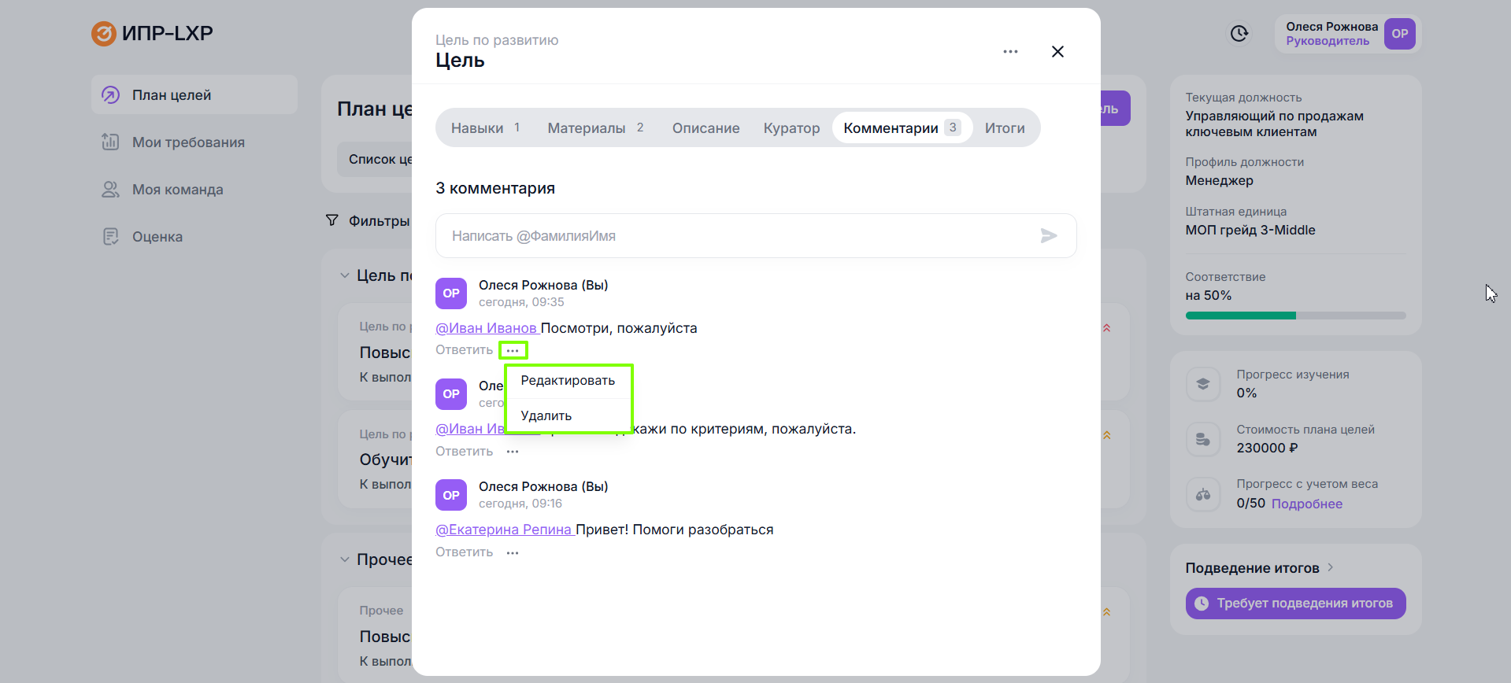Open the Подробнее link for weighted progress
The image size is (1511, 683).
(x=1306, y=504)
